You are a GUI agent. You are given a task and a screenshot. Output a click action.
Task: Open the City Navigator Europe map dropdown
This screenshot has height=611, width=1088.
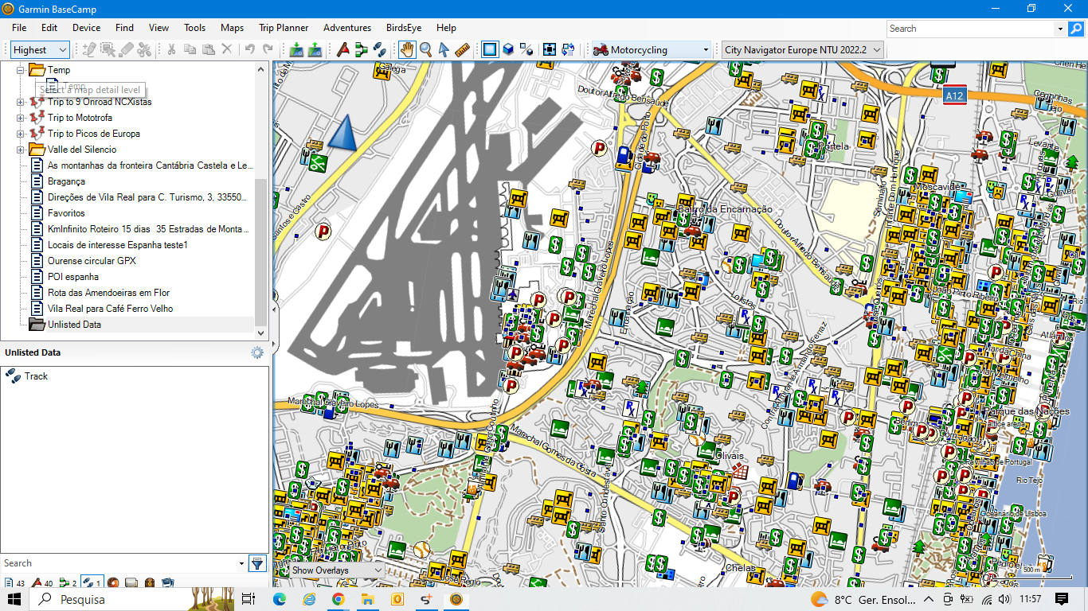(x=803, y=49)
